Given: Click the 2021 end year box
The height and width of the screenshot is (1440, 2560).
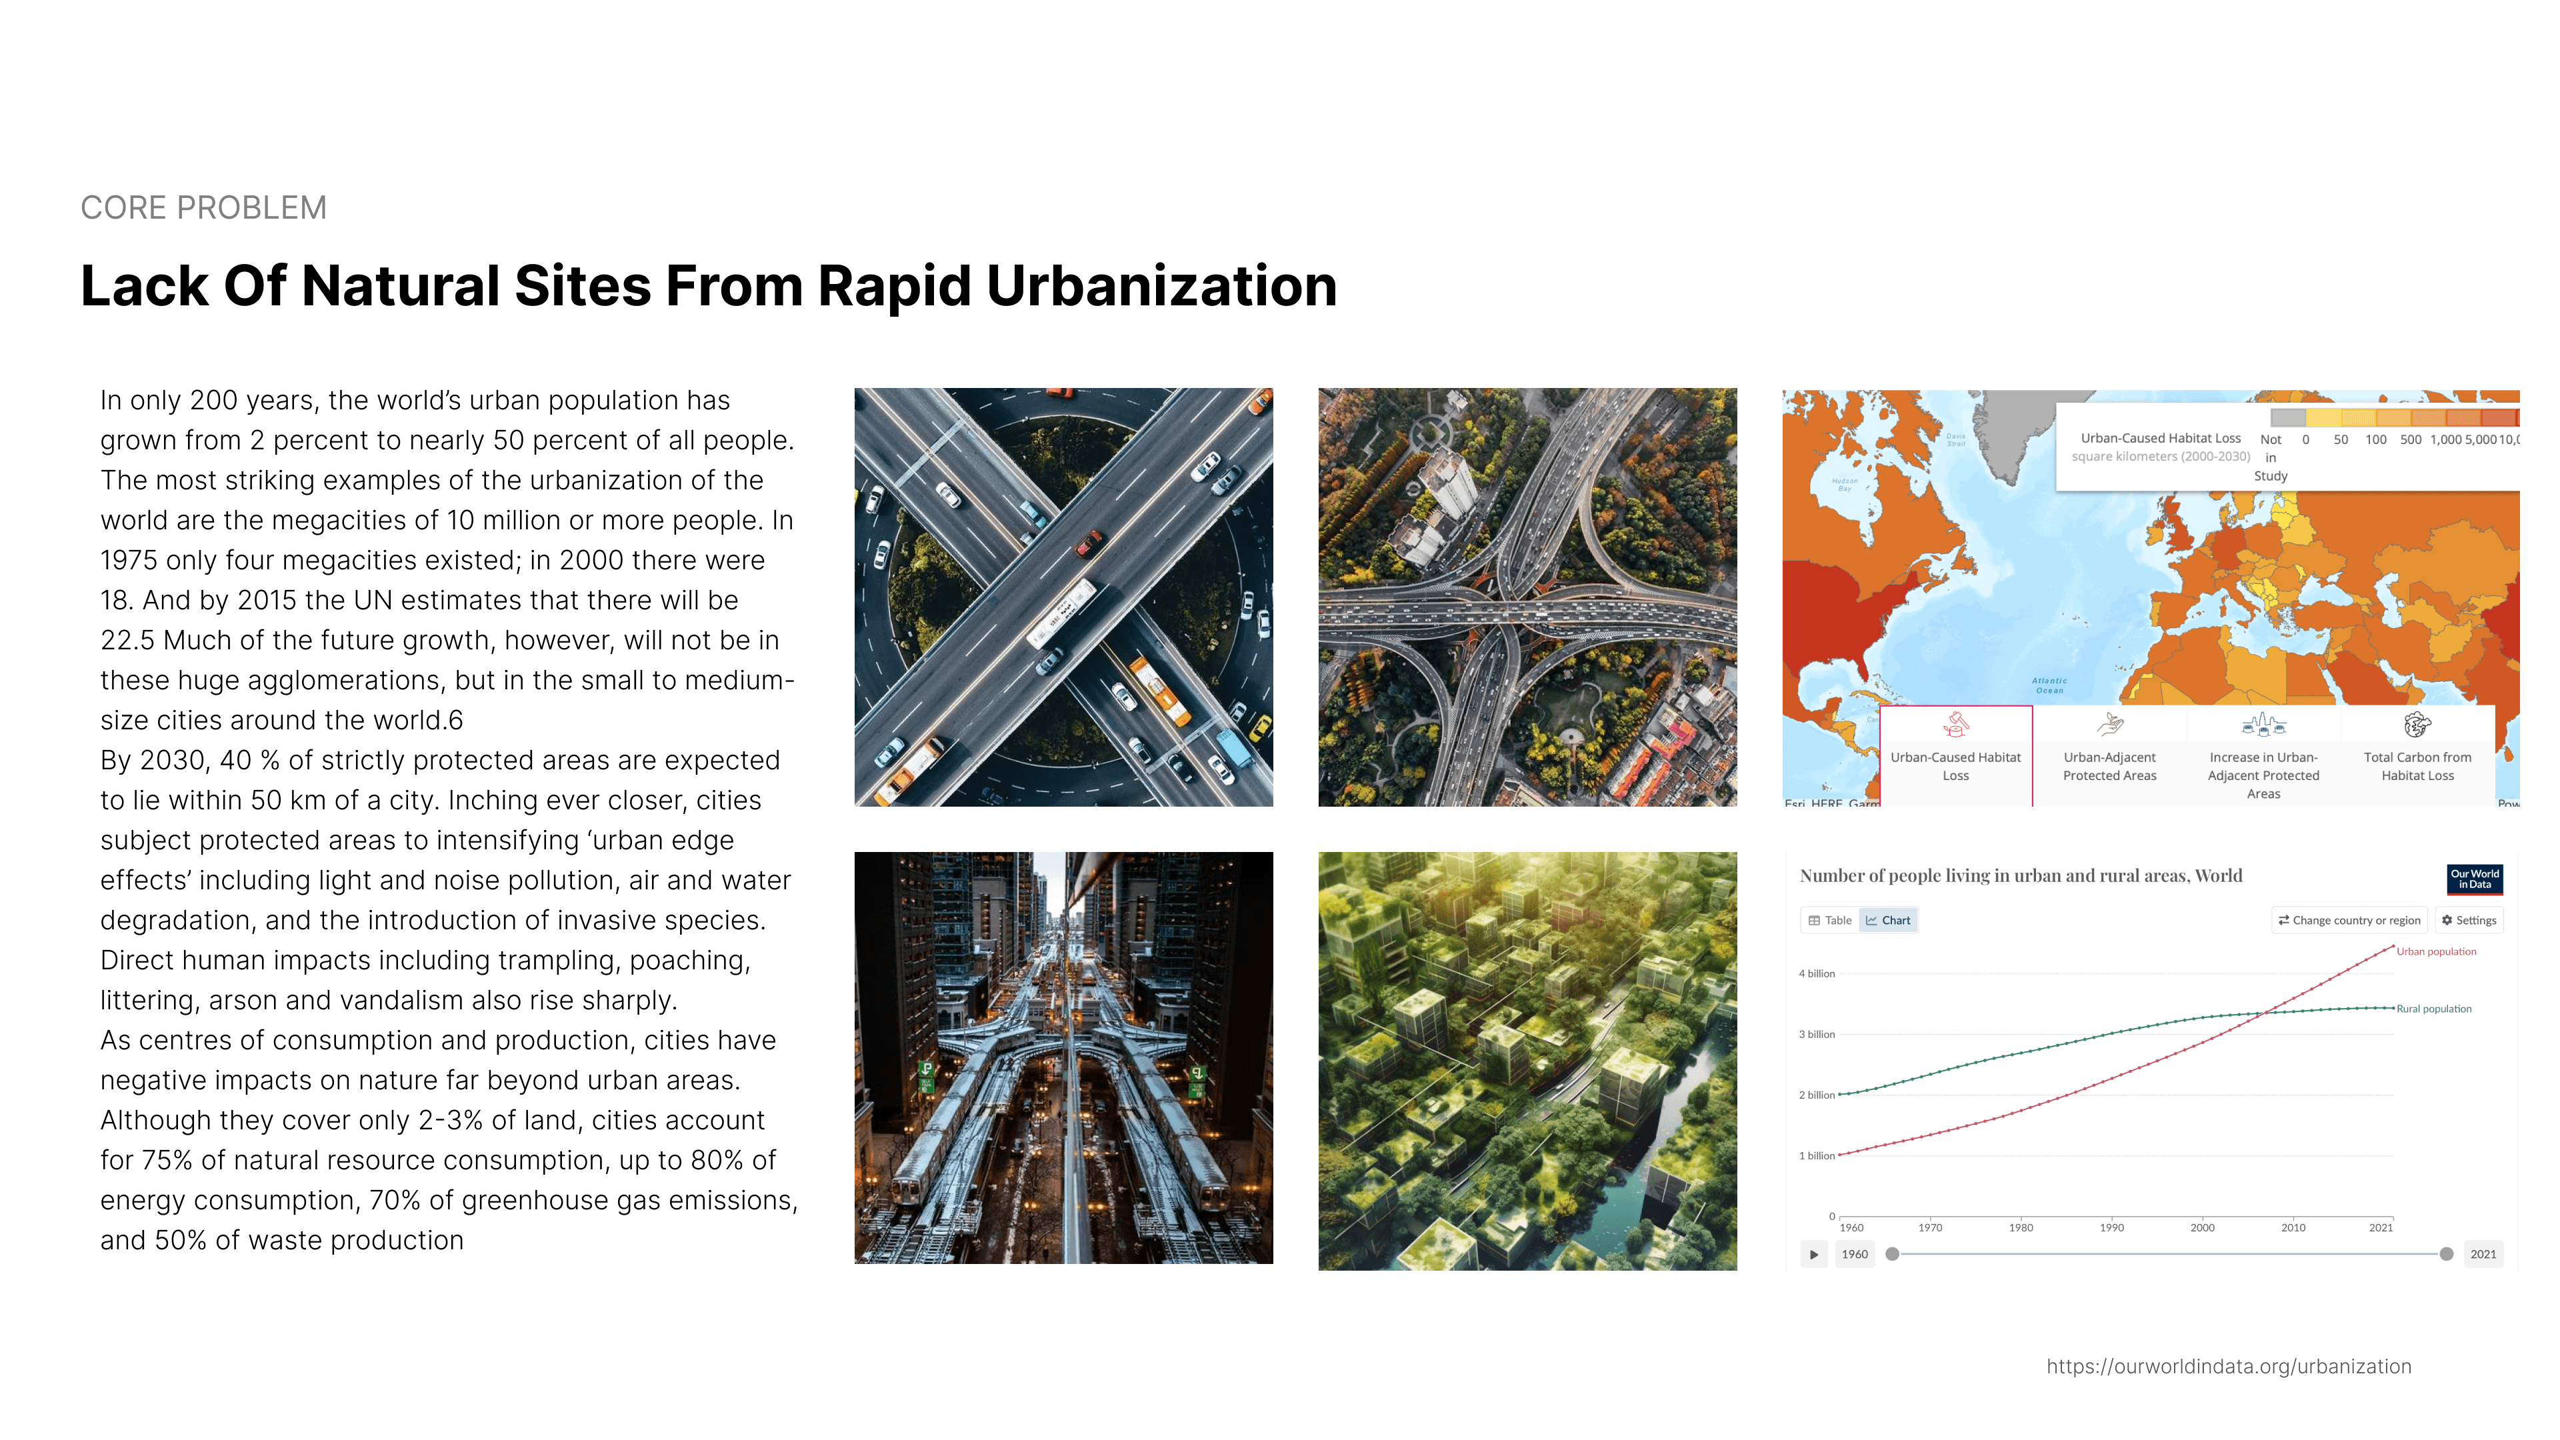Looking at the screenshot, I should pos(2483,1254).
